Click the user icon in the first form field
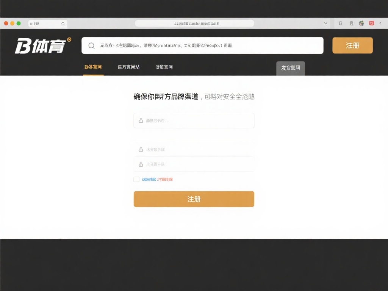388x291 pixels. click(141, 120)
